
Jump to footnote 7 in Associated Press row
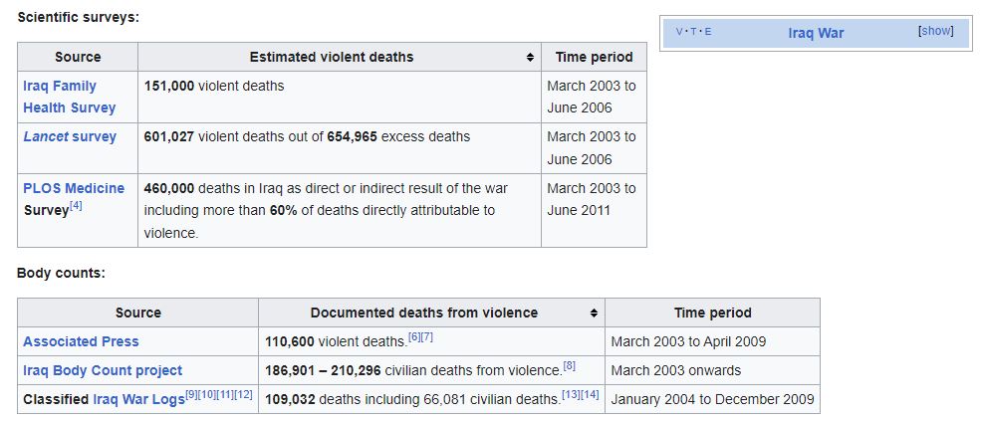pyautogui.click(x=426, y=337)
